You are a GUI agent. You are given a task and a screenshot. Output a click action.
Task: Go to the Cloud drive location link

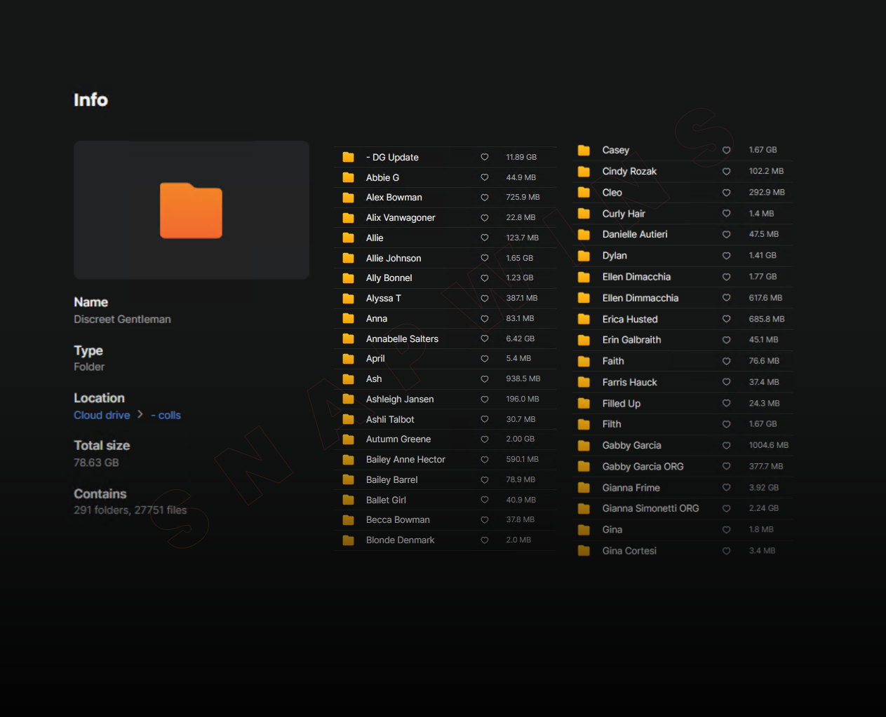click(102, 416)
